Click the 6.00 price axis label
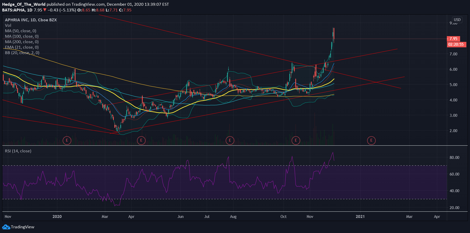Screen dimensions: 470x233 (x=453, y=69)
